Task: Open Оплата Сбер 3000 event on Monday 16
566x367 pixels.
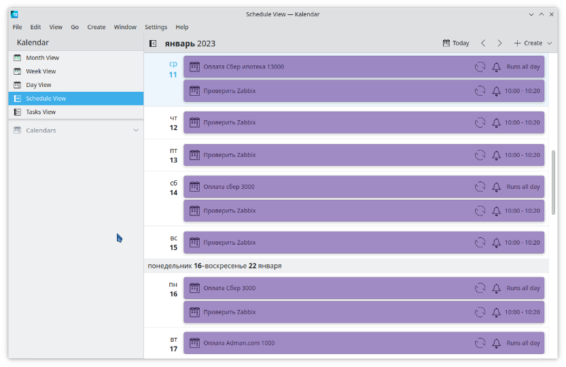Action: coord(326,288)
